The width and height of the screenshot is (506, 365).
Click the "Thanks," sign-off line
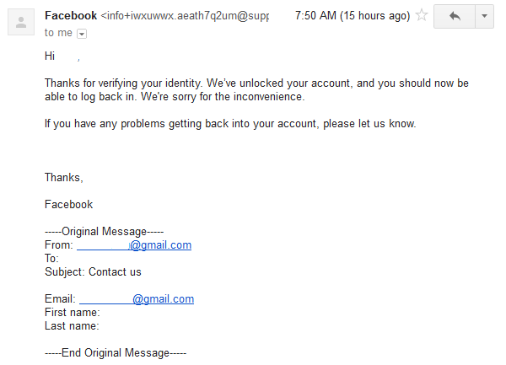click(64, 177)
